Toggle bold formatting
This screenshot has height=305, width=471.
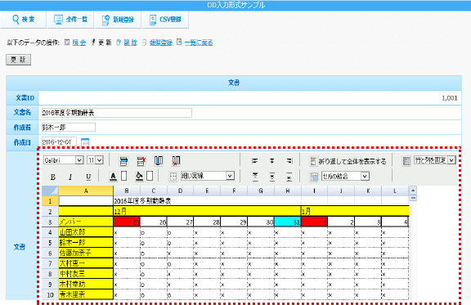coord(53,177)
